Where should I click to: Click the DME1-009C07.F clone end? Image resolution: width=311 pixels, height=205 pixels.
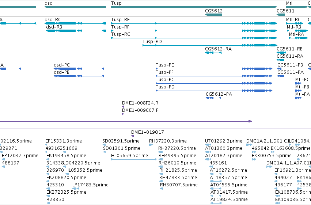(123, 114)
